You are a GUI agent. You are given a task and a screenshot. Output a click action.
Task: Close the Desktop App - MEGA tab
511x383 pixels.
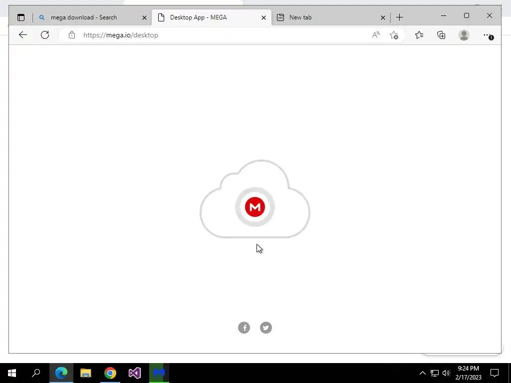263,17
